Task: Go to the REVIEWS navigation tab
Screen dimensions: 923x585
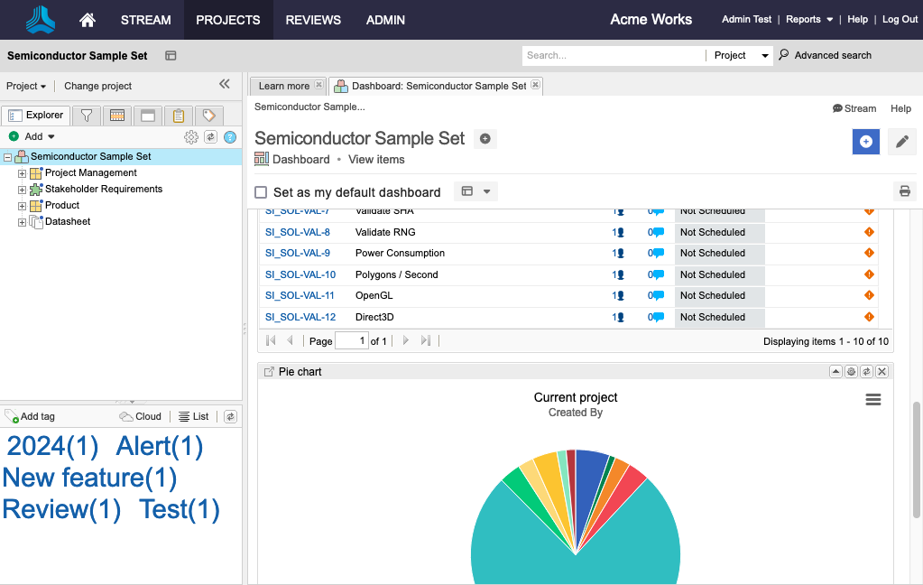Action: [313, 20]
